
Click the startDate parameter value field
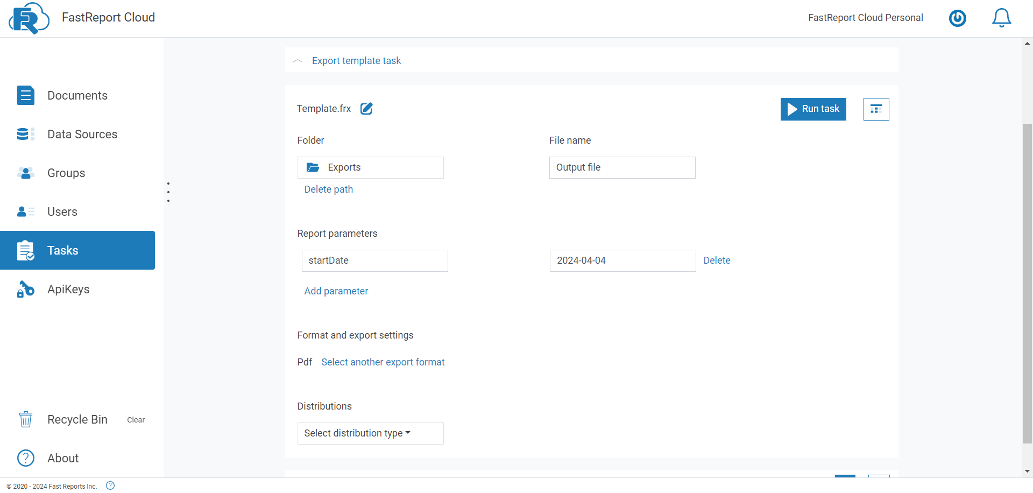622,260
